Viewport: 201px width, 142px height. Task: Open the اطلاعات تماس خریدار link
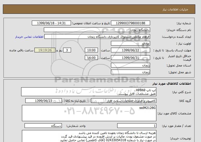click(29, 37)
